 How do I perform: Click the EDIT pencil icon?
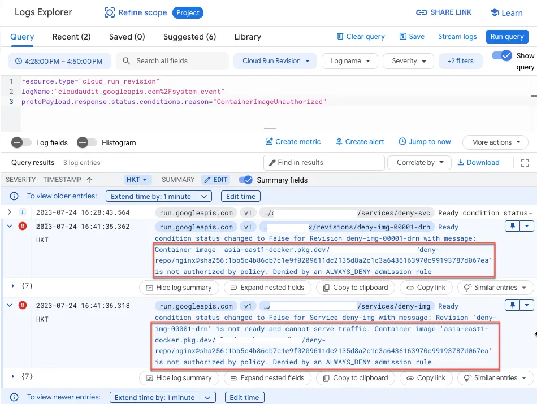click(x=207, y=180)
